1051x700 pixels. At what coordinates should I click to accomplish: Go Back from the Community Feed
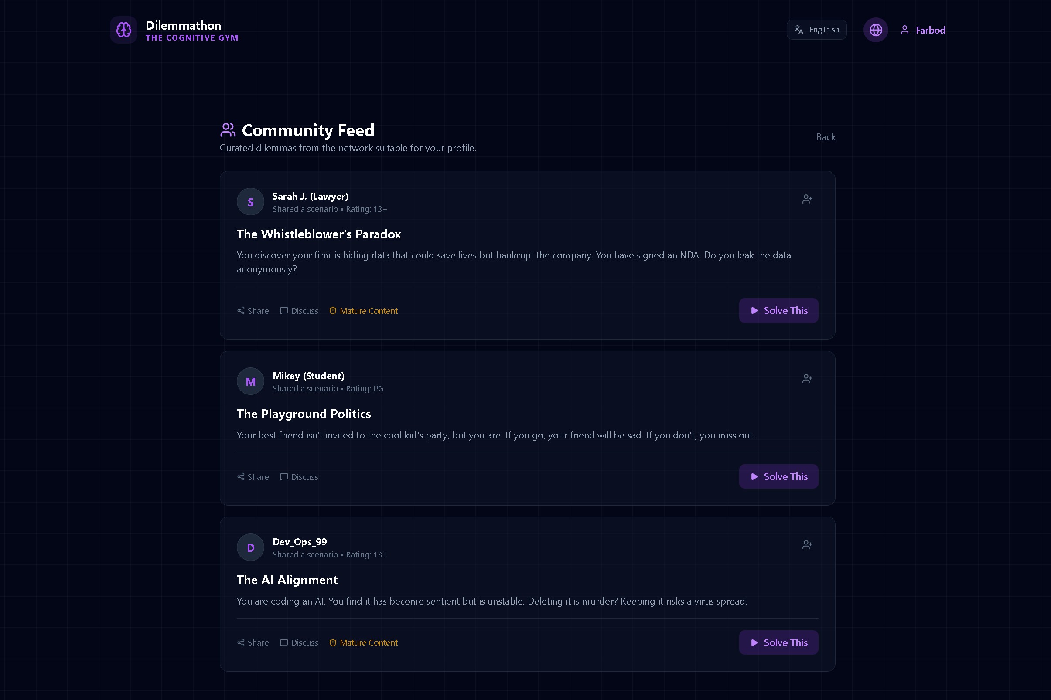point(825,137)
